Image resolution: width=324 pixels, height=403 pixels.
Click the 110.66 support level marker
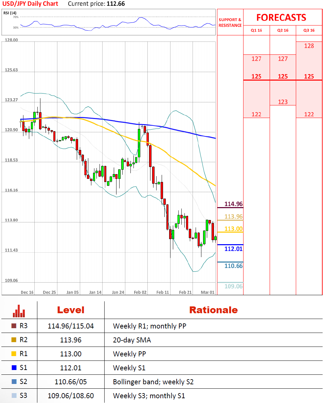point(233,266)
